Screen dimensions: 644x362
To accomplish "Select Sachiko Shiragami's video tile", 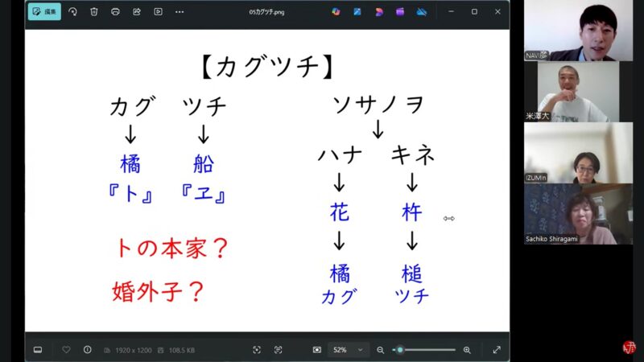I will [x=578, y=214].
